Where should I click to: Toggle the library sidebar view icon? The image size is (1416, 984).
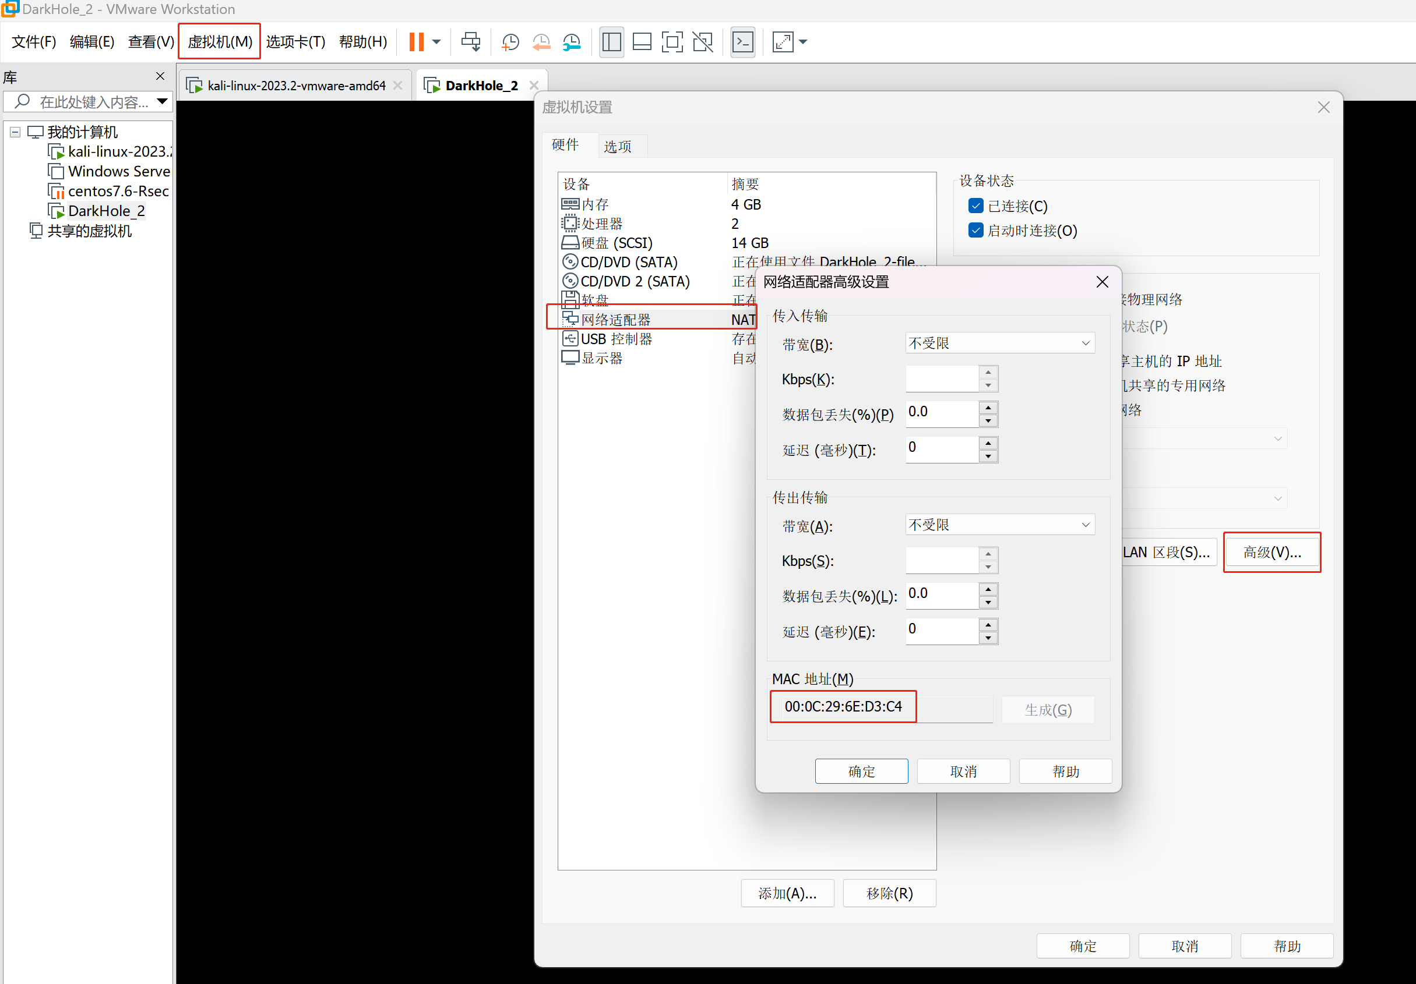[x=611, y=42]
